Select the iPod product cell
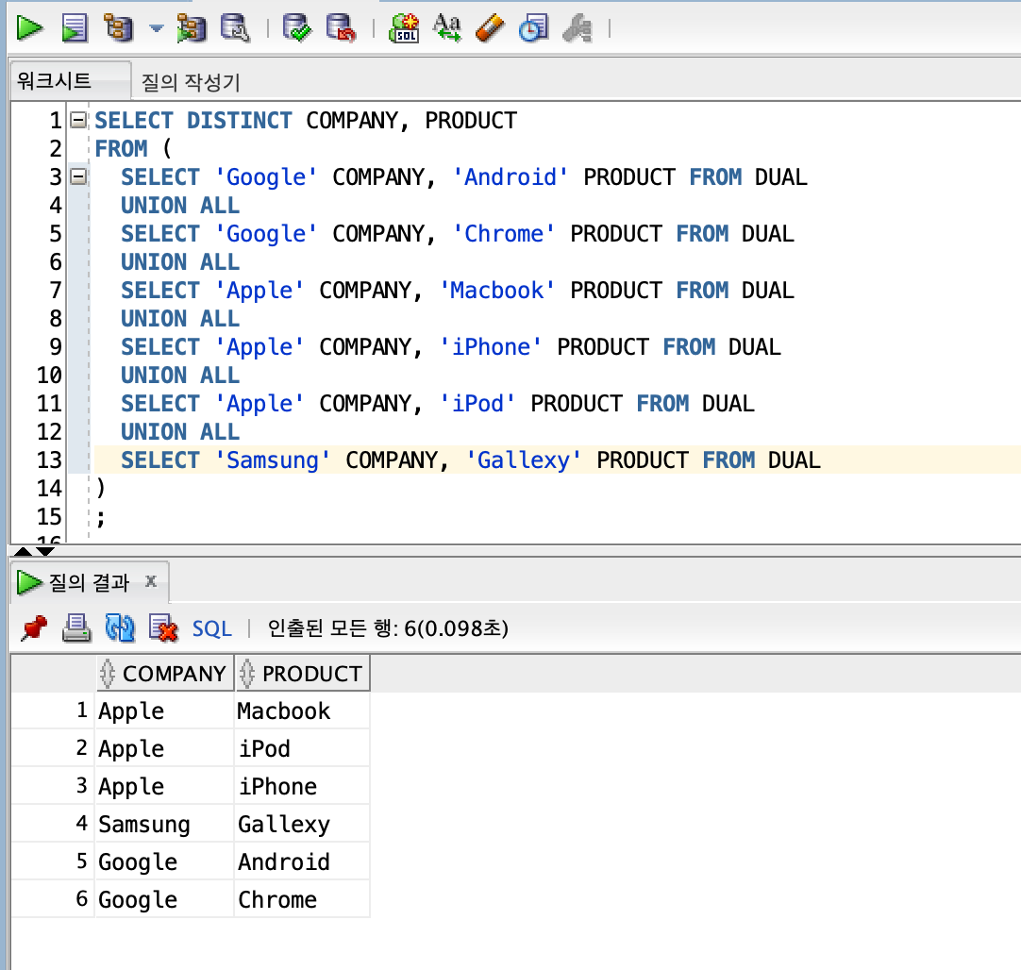Viewport: 1021px width, 970px height. point(301,748)
